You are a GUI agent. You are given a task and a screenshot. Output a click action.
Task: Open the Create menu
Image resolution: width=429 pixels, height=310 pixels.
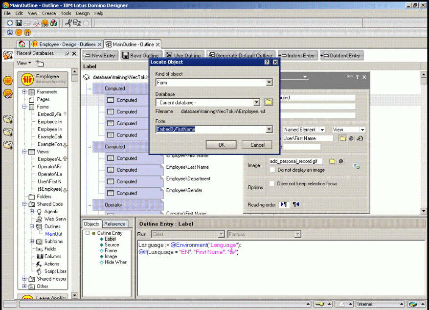(x=49, y=13)
